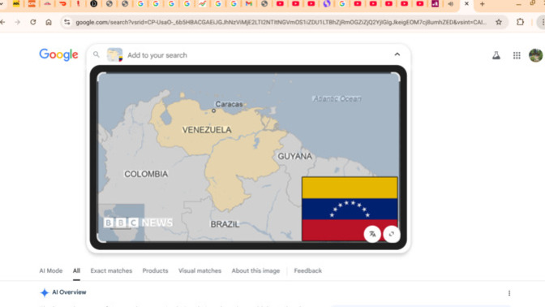Click the COLOMBIA label on the map
The height and width of the screenshot is (307, 545).
(x=146, y=174)
